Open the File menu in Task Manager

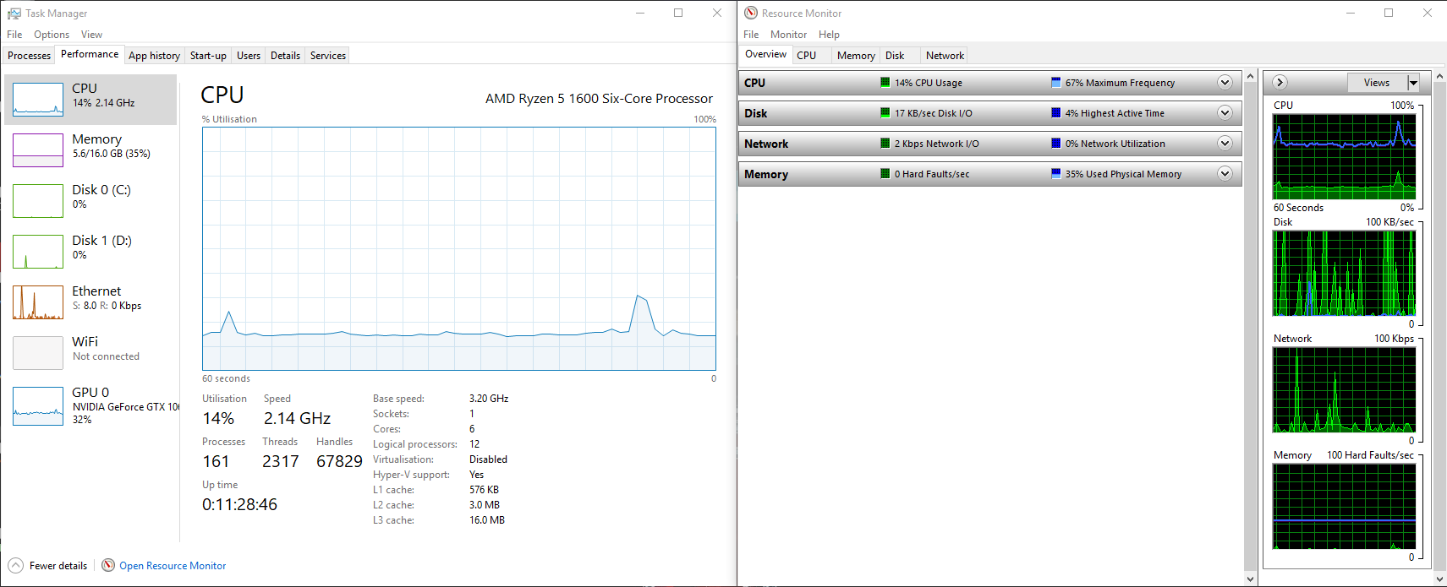[14, 35]
